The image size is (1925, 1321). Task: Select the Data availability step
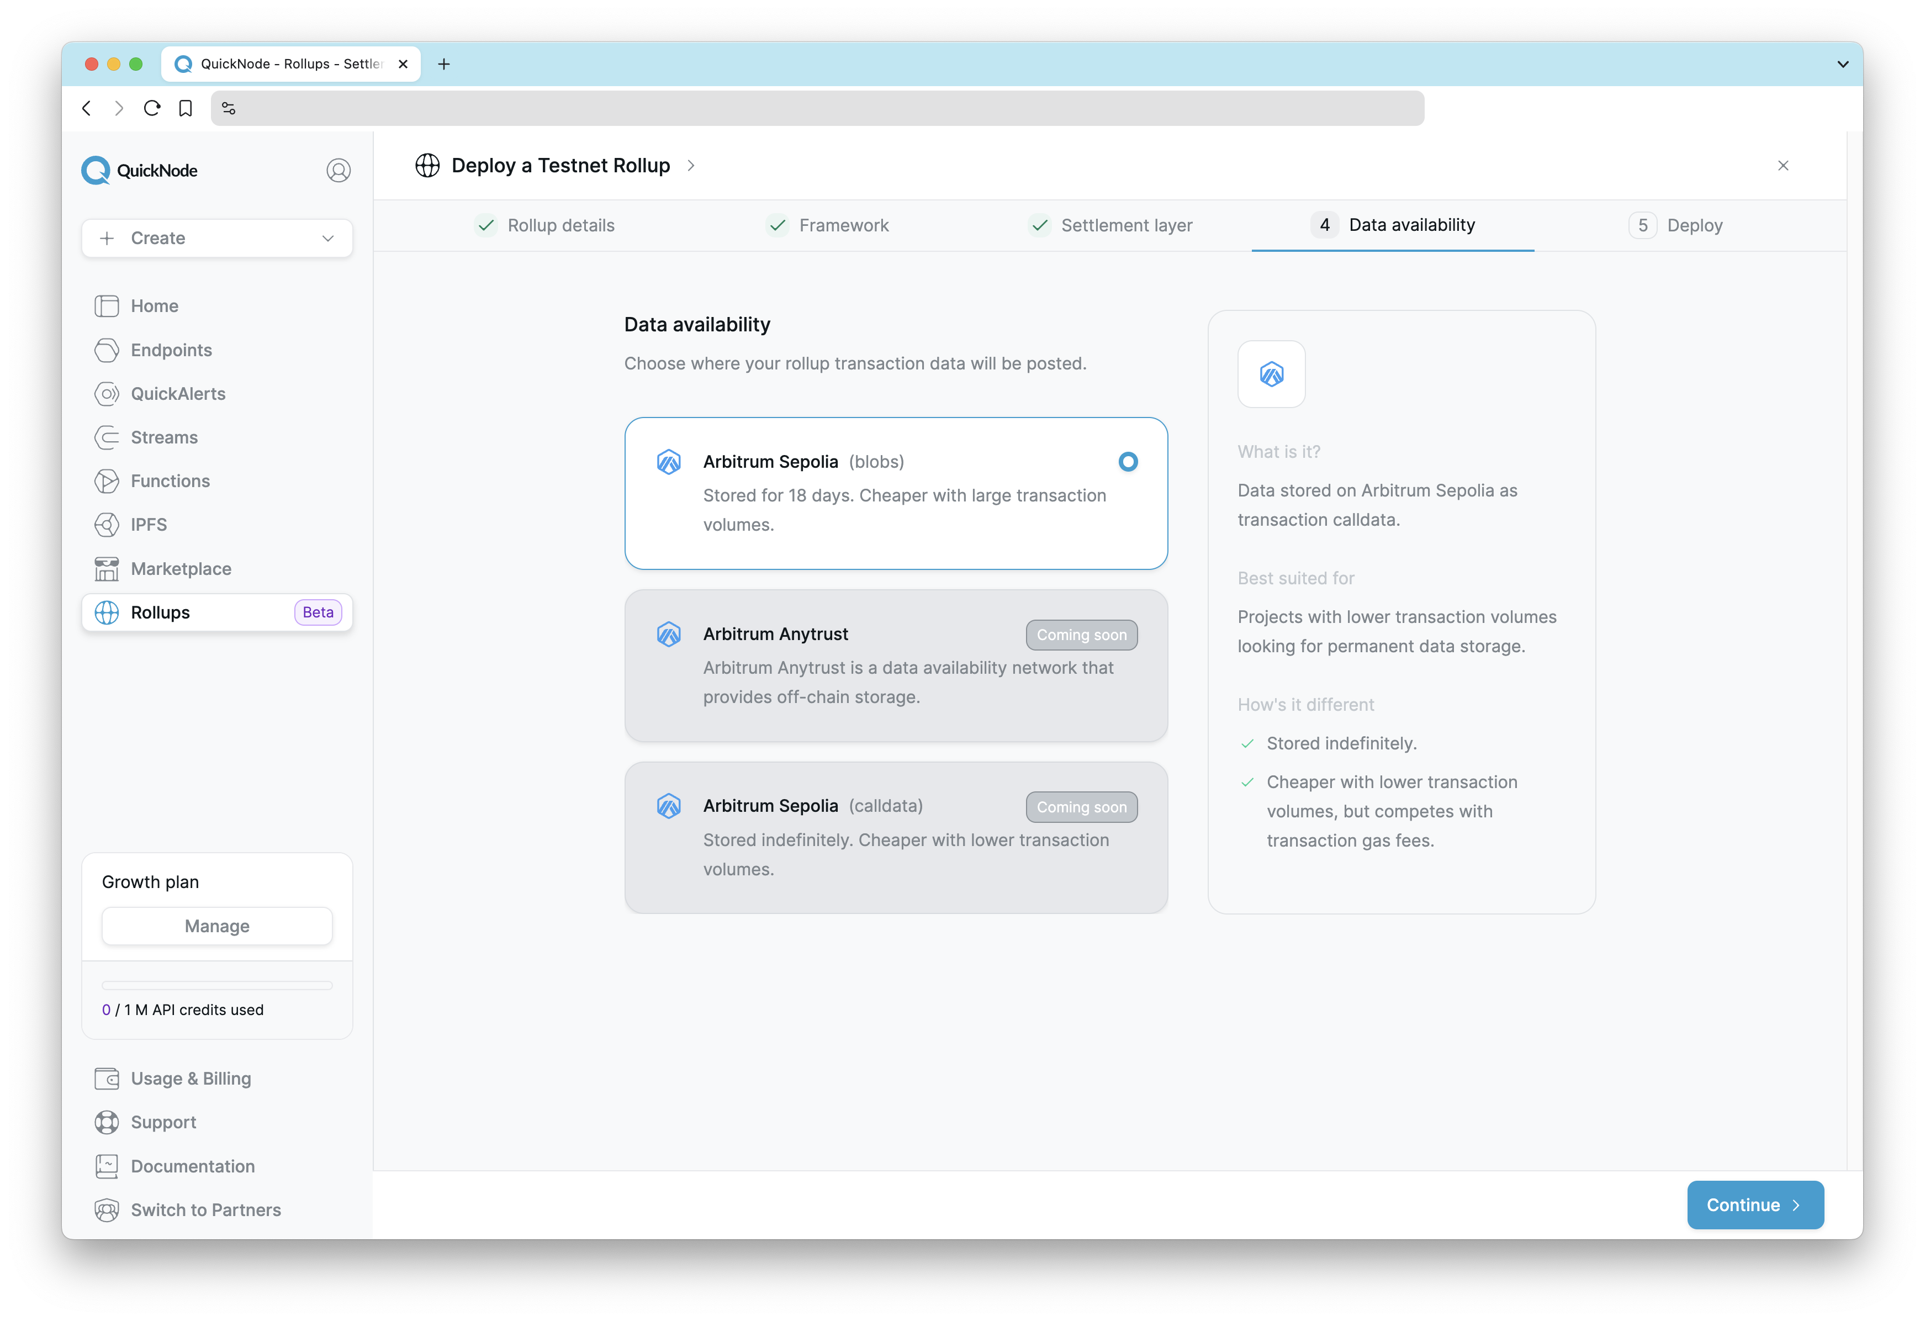click(x=1393, y=225)
